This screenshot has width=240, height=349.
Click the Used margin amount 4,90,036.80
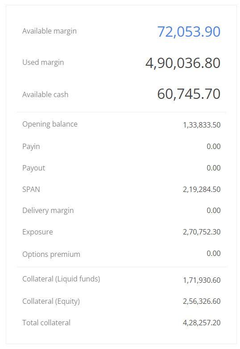(x=183, y=63)
